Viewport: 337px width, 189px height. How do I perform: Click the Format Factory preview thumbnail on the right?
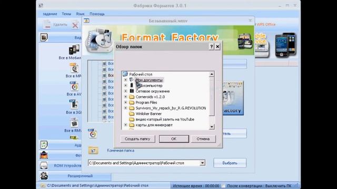[x=233, y=98]
